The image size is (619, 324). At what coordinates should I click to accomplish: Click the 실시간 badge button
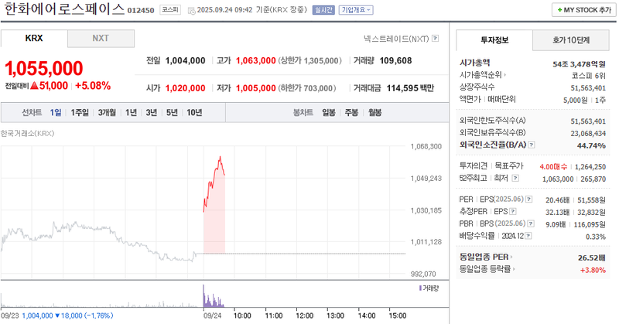323,10
